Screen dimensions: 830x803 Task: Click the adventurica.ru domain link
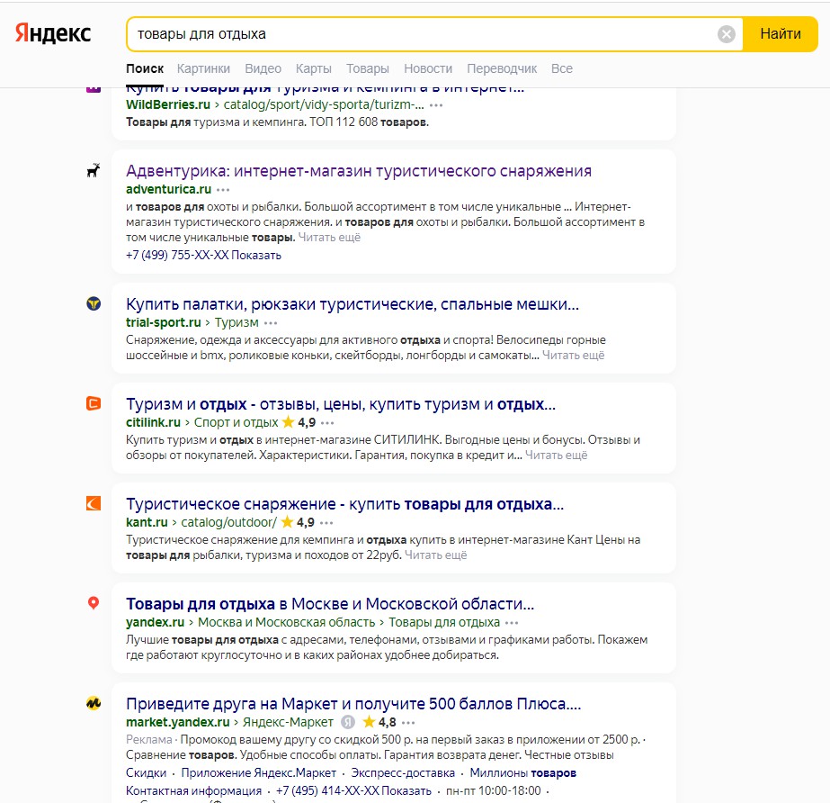click(168, 189)
